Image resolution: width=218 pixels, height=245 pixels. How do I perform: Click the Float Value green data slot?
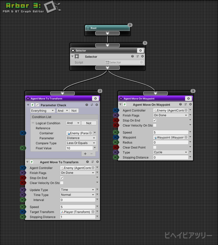[23, 148]
